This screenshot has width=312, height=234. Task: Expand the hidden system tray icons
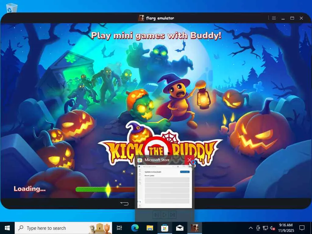coord(251,228)
